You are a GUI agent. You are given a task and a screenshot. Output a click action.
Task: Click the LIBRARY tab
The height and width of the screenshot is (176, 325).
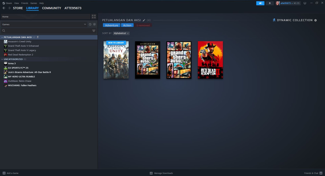click(32, 8)
